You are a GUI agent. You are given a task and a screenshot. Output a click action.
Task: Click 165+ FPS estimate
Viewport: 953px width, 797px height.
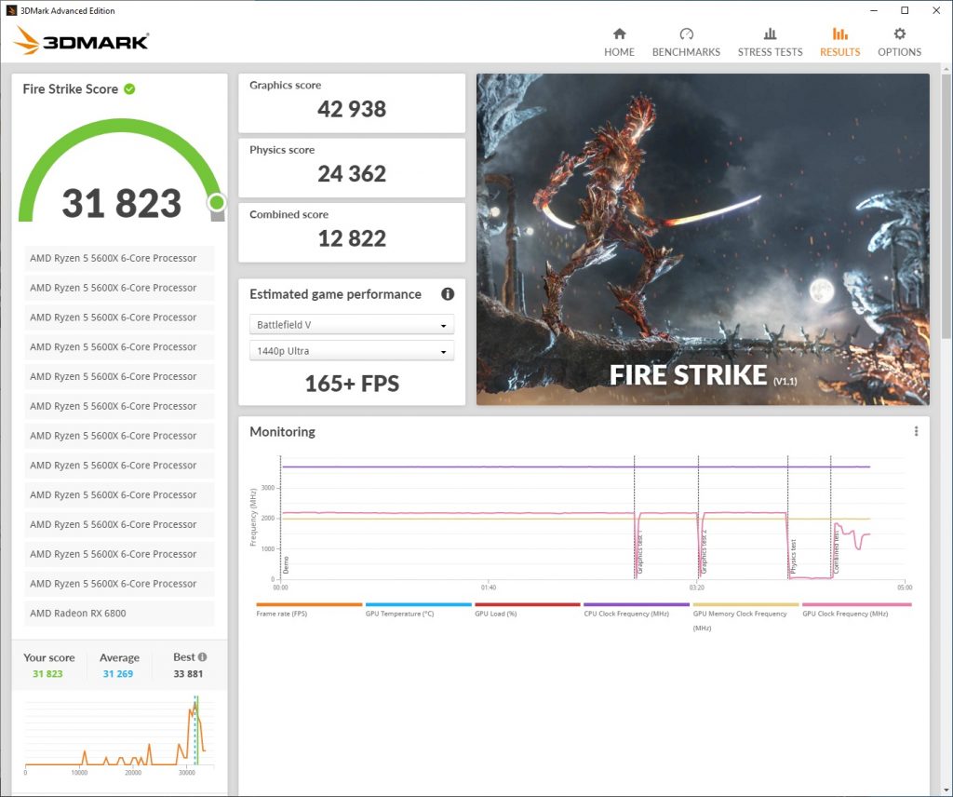pyautogui.click(x=352, y=384)
